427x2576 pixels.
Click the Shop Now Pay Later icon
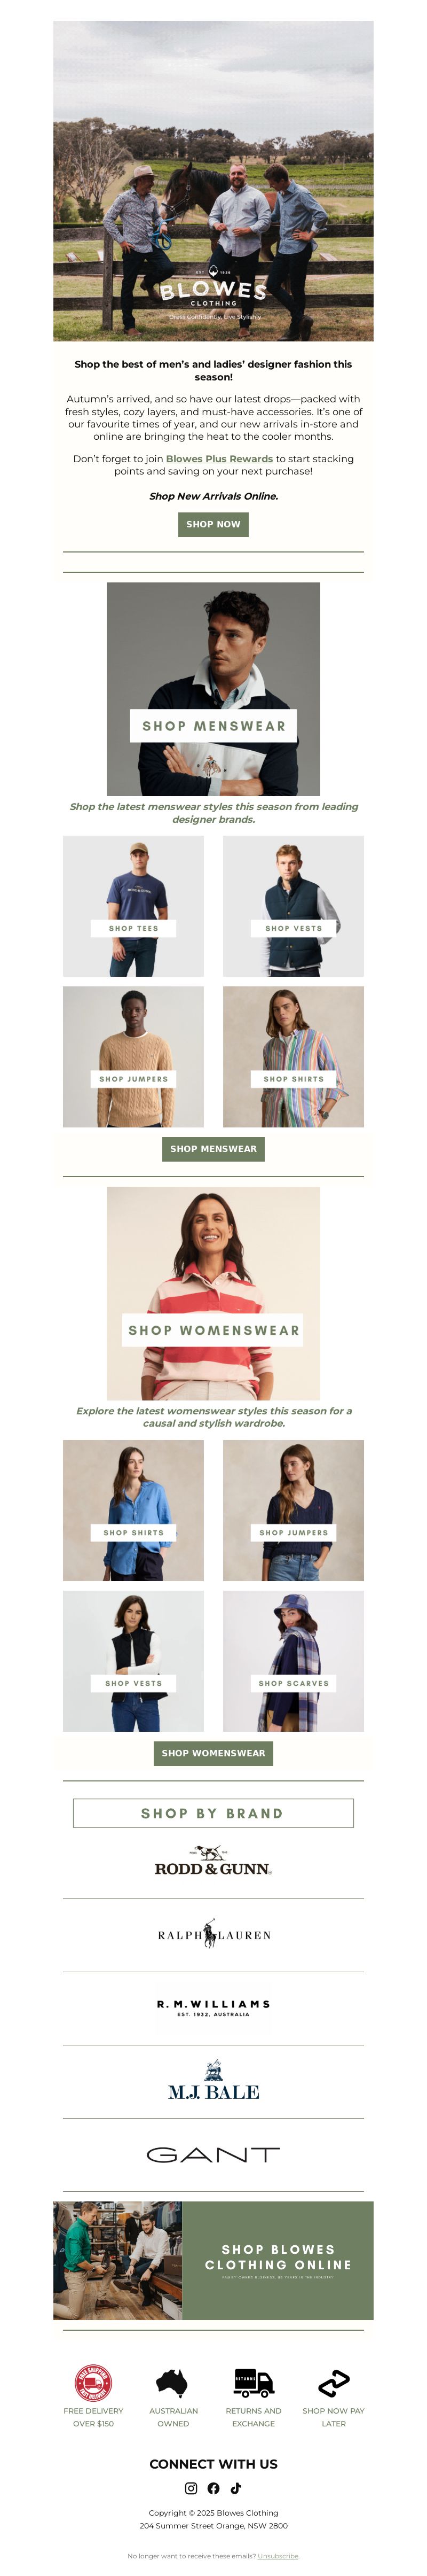point(333,2383)
